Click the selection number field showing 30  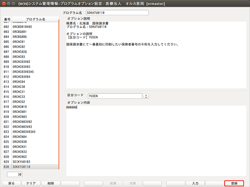click(15, 174)
